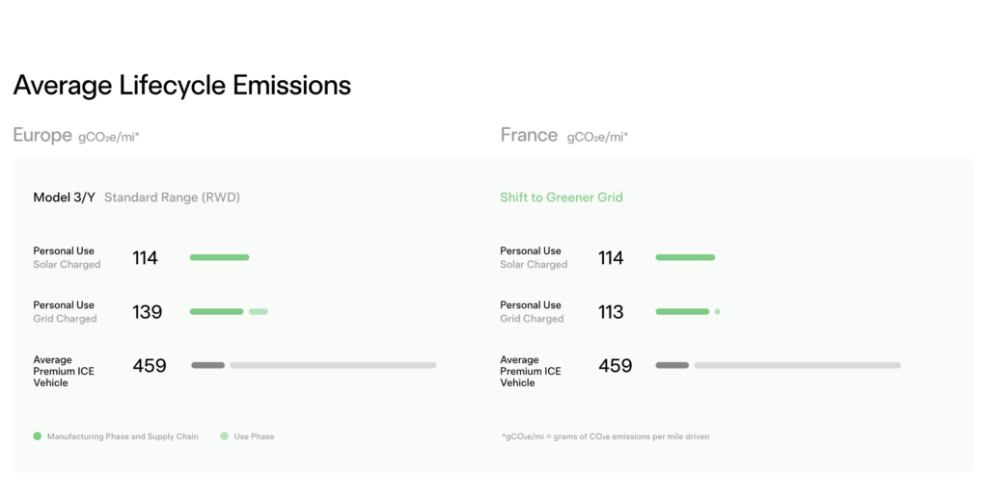The height and width of the screenshot is (497, 988).
Task: Click the Standard Range (RWD) text
Action: [172, 197]
